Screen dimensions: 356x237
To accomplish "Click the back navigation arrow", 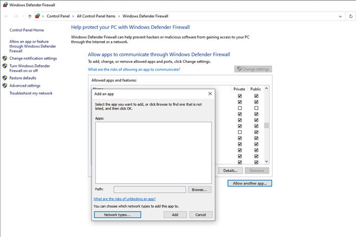I will tap(6, 16).
